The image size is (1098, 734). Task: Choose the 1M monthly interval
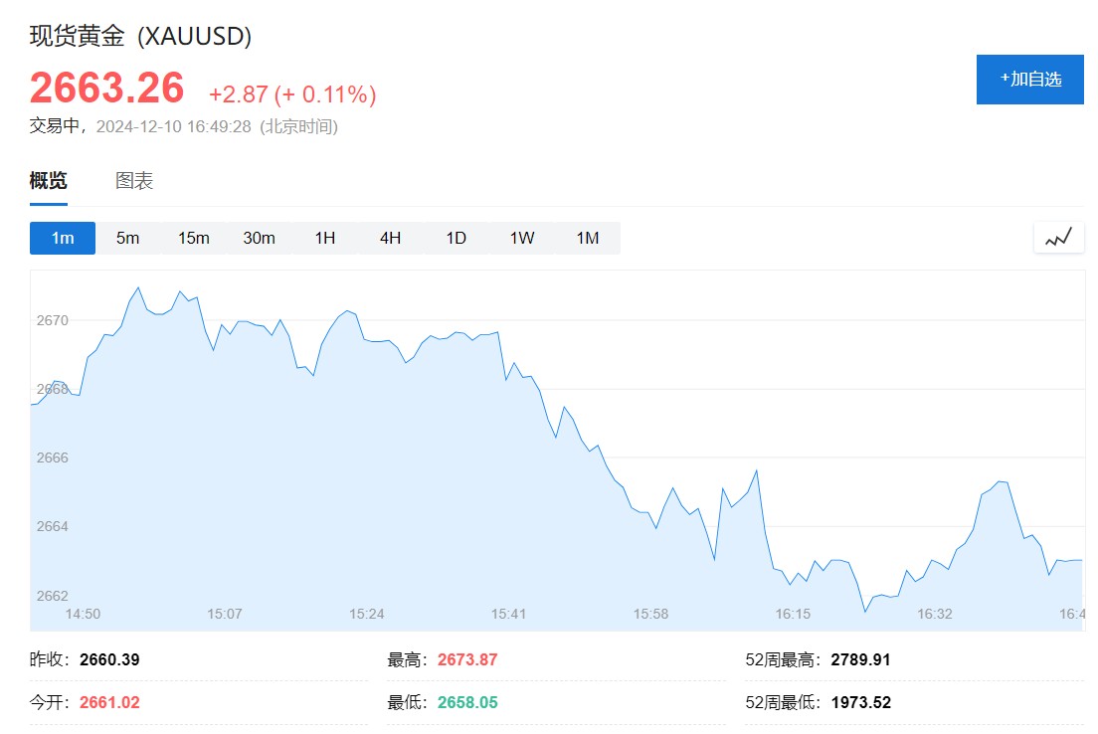588,239
